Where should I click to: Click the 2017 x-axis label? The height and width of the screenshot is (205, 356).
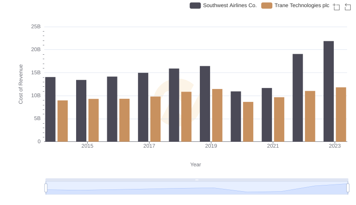(x=149, y=146)
